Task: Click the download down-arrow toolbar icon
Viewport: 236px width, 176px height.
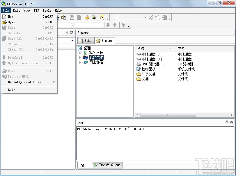Action: pyautogui.click(x=108, y=25)
